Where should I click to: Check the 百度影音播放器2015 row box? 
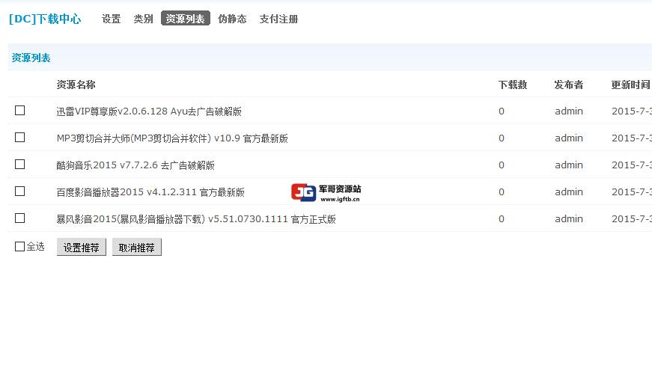click(19, 192)
